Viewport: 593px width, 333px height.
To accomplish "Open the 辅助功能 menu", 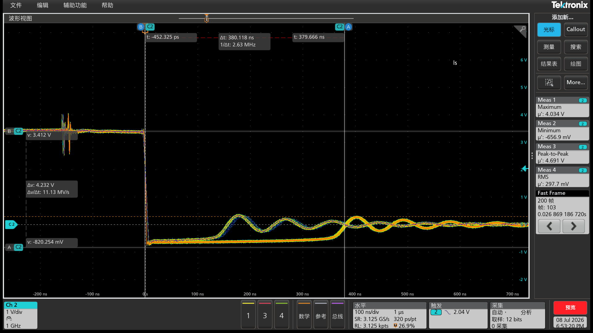I will point(75,5).
